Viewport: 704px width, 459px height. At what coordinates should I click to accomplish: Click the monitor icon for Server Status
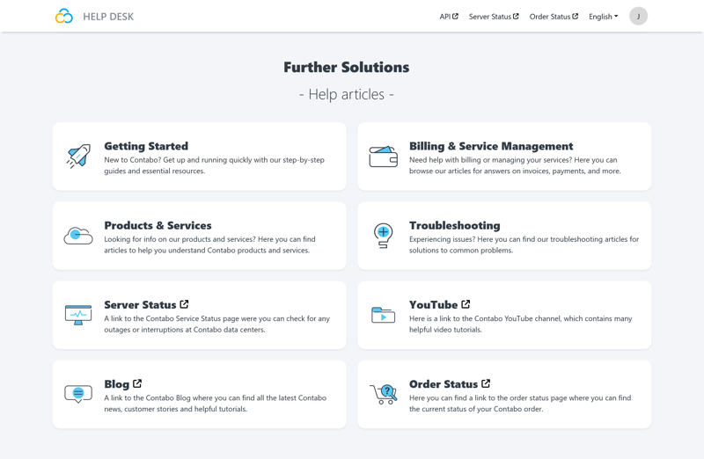[78, 315]
